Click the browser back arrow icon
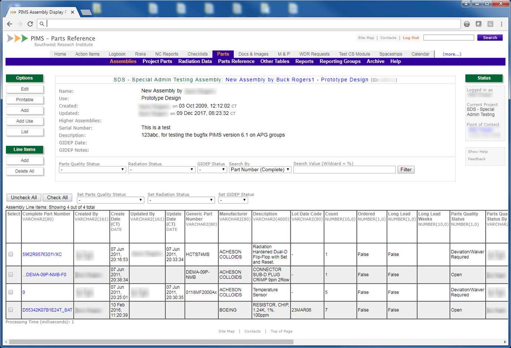The height and width of the screenshot is (348, 511). [x=10, y=24]
